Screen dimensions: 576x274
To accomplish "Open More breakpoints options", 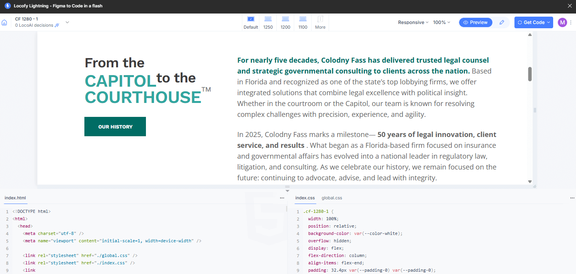I will (320, 22).
